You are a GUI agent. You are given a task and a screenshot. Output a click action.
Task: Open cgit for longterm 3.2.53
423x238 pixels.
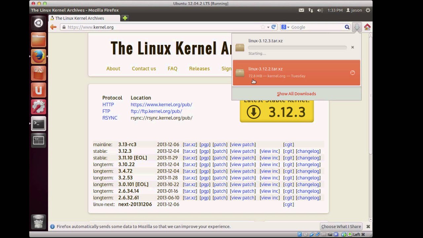(x=288, y=178)
